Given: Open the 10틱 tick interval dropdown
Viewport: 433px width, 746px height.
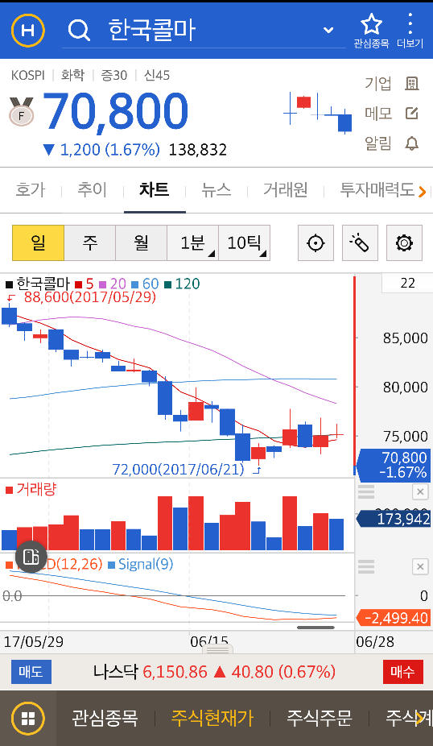Looking at the screenshot, I should tap(245, 243).
